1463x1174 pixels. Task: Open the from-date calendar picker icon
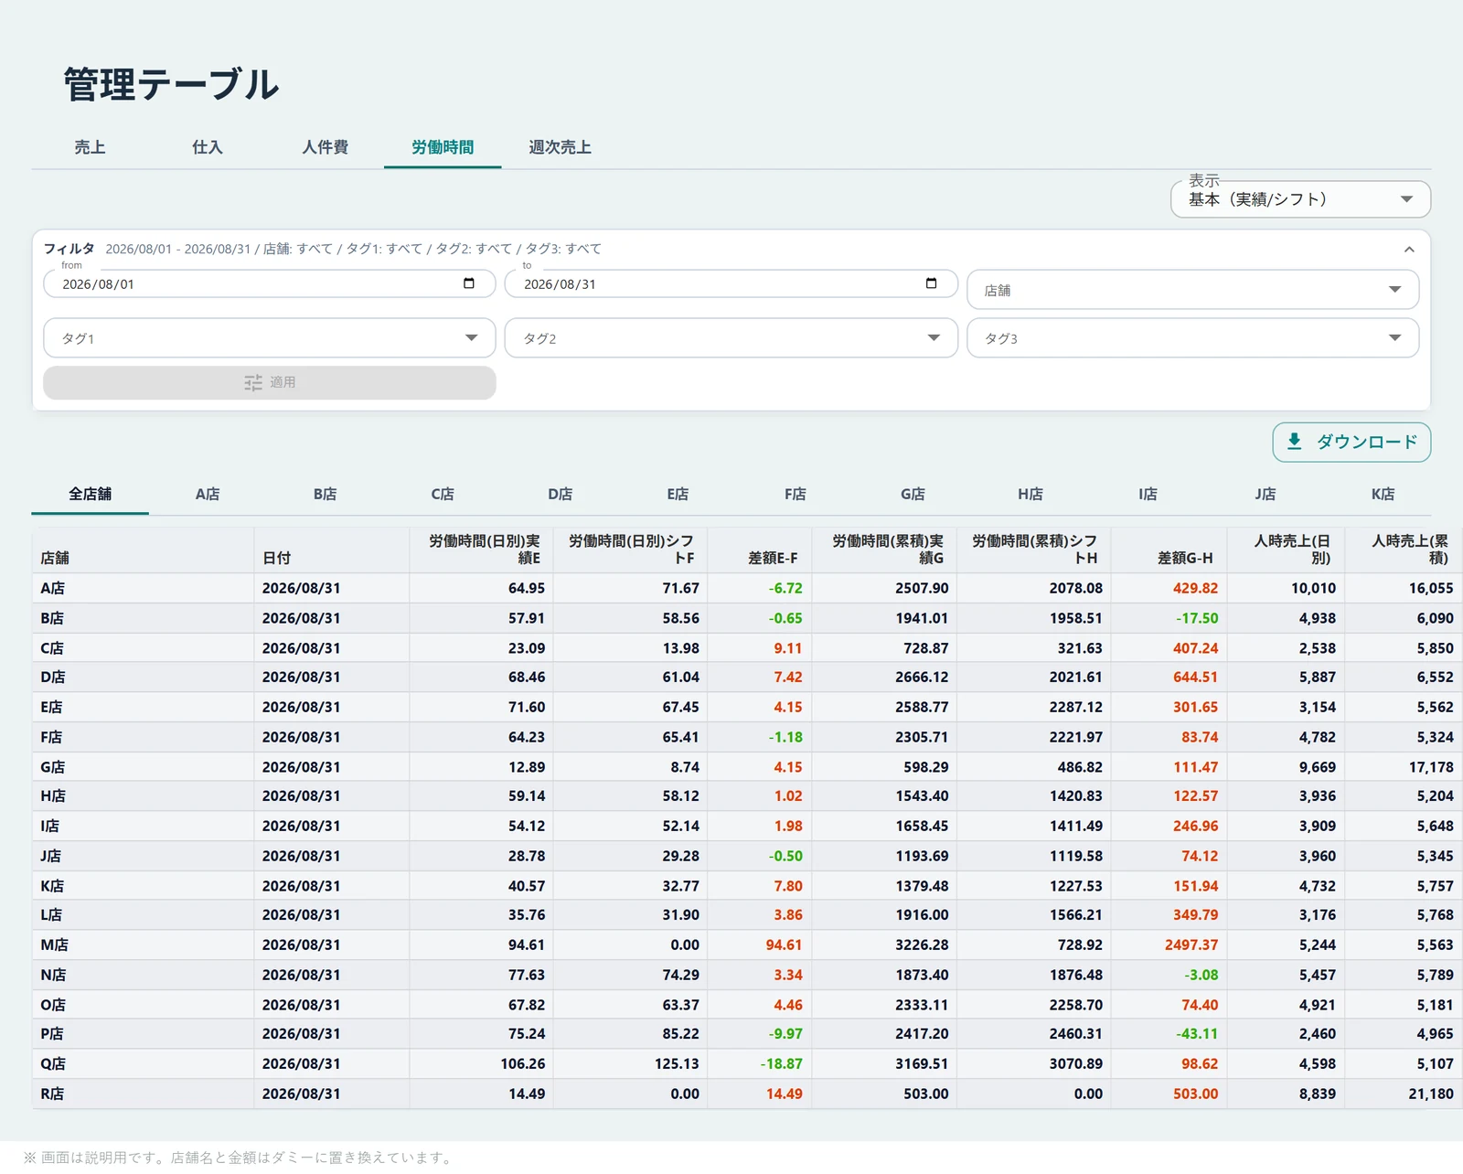click(x=469, y=283)
